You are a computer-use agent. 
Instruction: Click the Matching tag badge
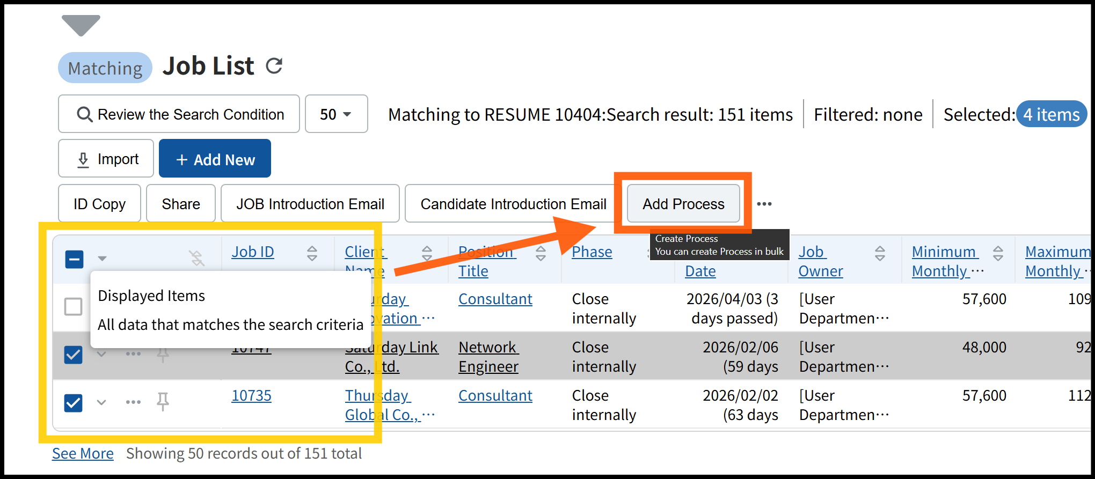[x=105, y=68]
